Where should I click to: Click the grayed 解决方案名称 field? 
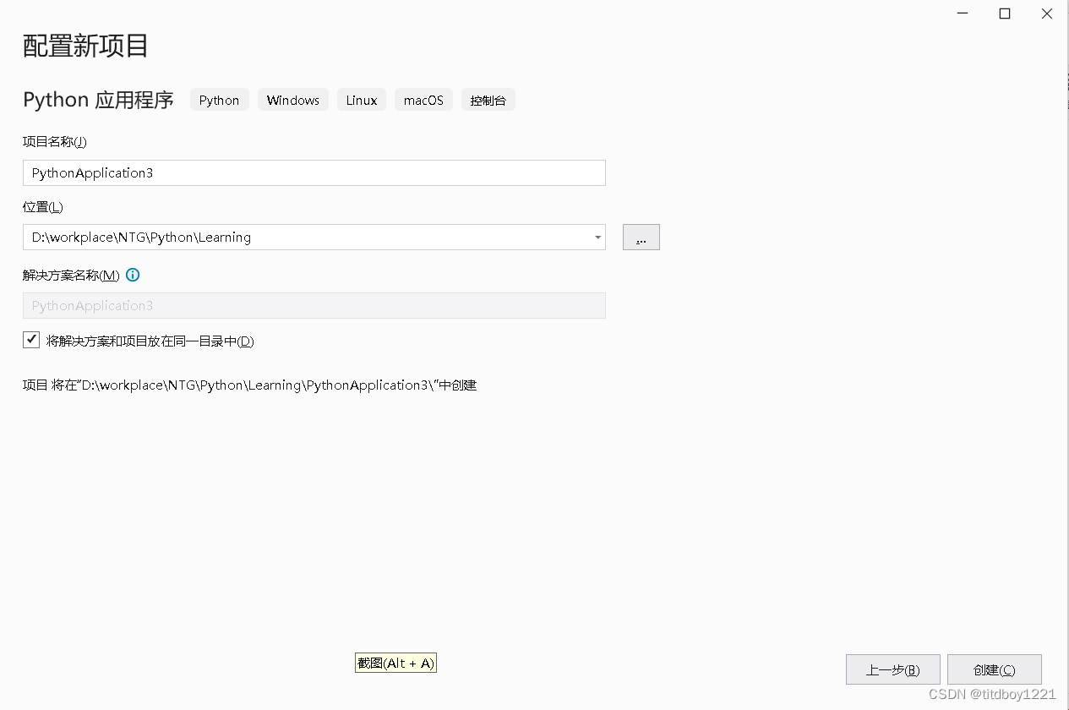[313, 305]
